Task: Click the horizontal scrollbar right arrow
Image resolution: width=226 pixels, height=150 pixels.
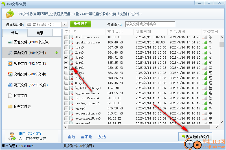Action: pos(217,127)
